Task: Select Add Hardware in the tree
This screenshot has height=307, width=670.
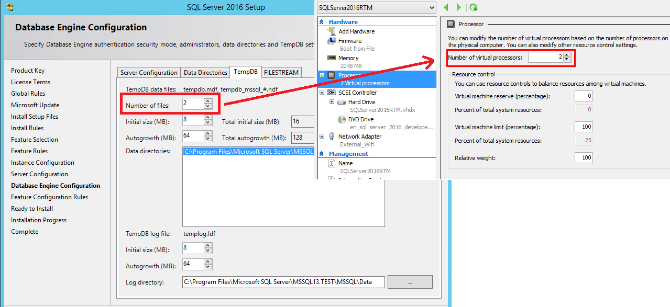Action: click(356, 31)
